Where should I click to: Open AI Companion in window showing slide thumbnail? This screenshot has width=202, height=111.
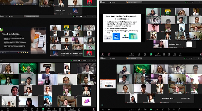coord(157,109)
